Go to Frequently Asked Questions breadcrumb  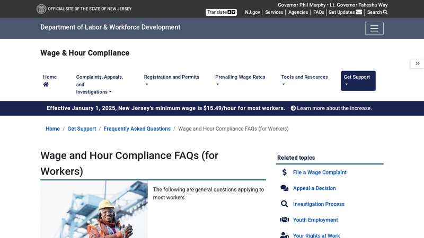(x=137, y=129)
